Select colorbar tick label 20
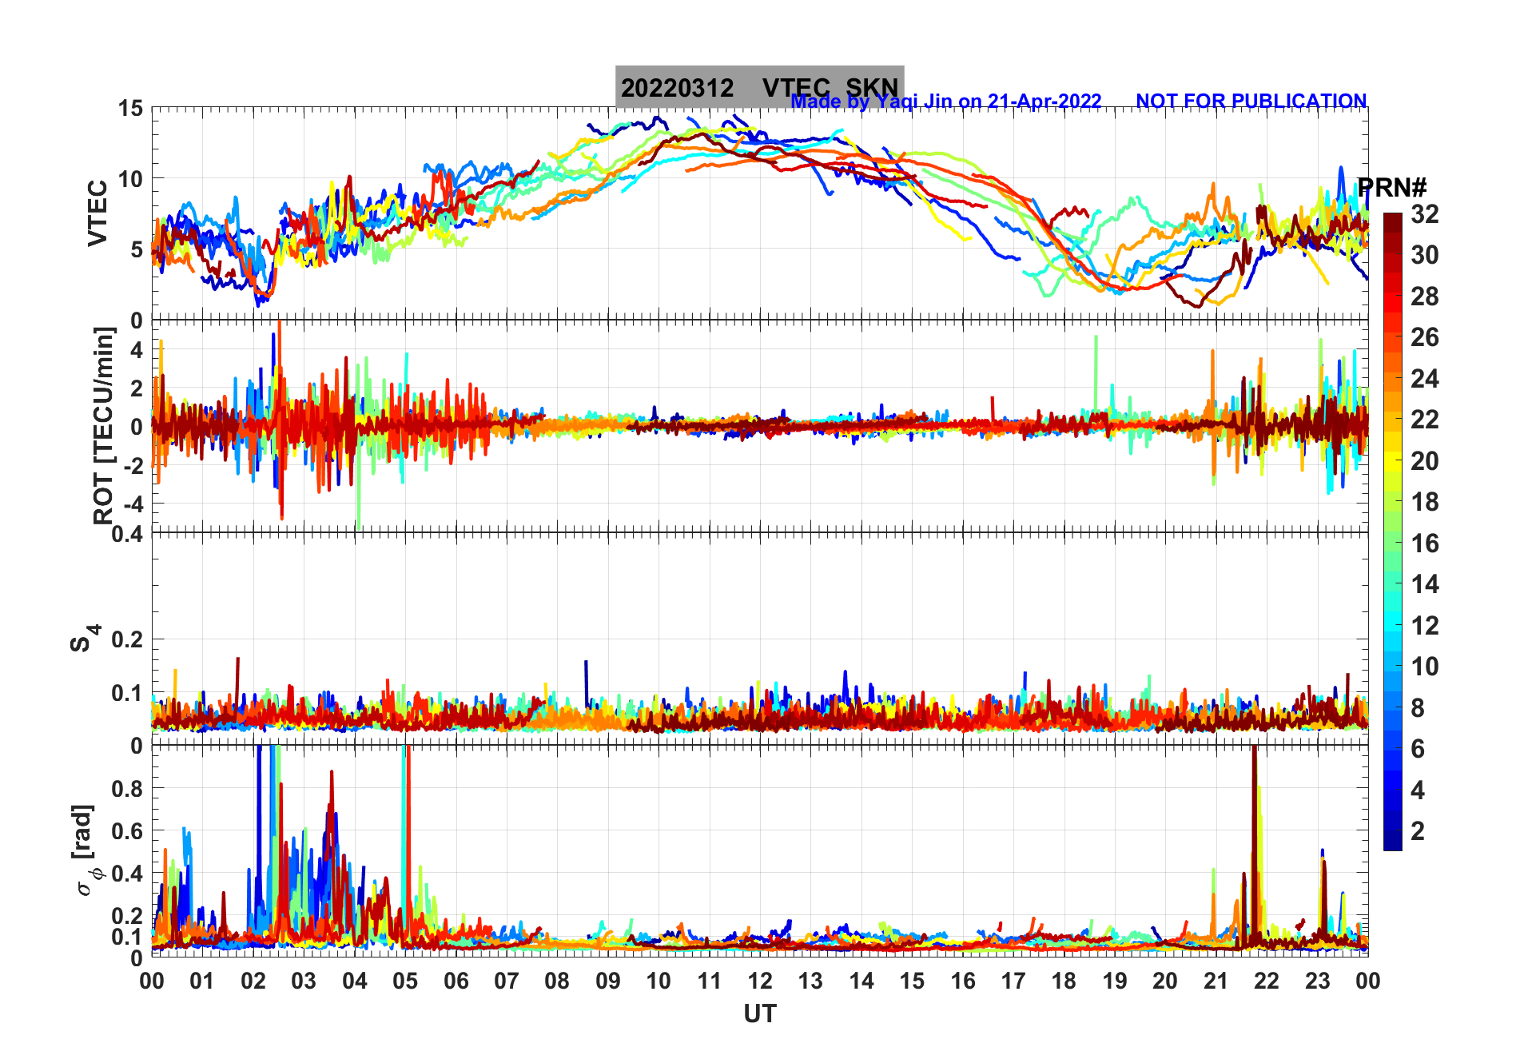The width and height of the screenshot is (1520, 1063). point(1425,461)
